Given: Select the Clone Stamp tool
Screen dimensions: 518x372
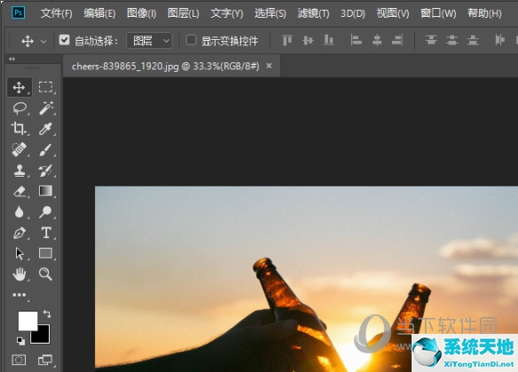Looking at the screenshot, I should pos(20,170).
